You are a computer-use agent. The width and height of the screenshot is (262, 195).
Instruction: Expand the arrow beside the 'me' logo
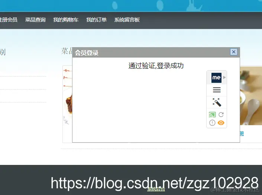click(x=224, y=78)
